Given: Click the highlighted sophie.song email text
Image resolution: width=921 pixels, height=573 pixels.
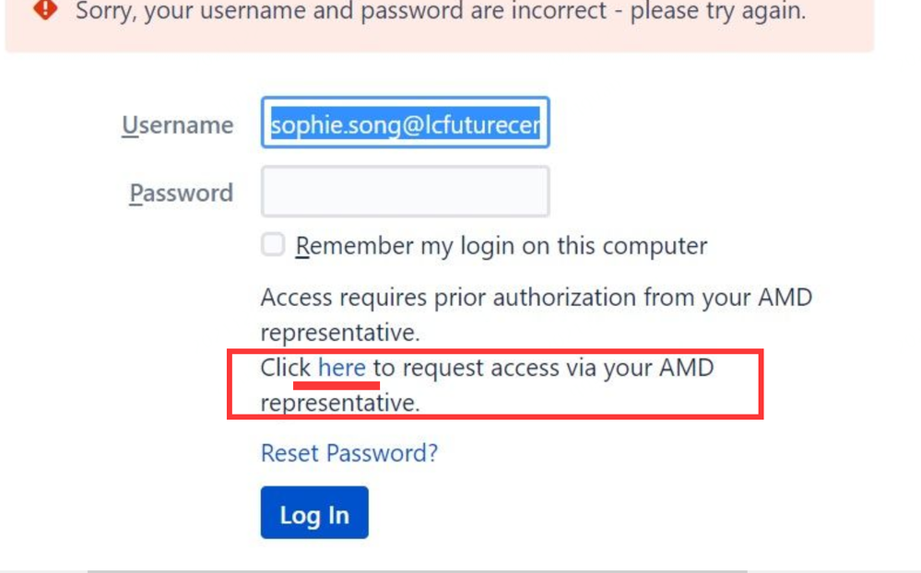Looking at the screenshot, I should (x=406, y=123).
